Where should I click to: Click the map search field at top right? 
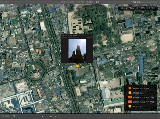click(145, 2)
